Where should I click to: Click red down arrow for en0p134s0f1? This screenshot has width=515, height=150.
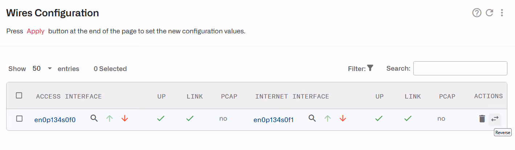(x=342, y=118)
